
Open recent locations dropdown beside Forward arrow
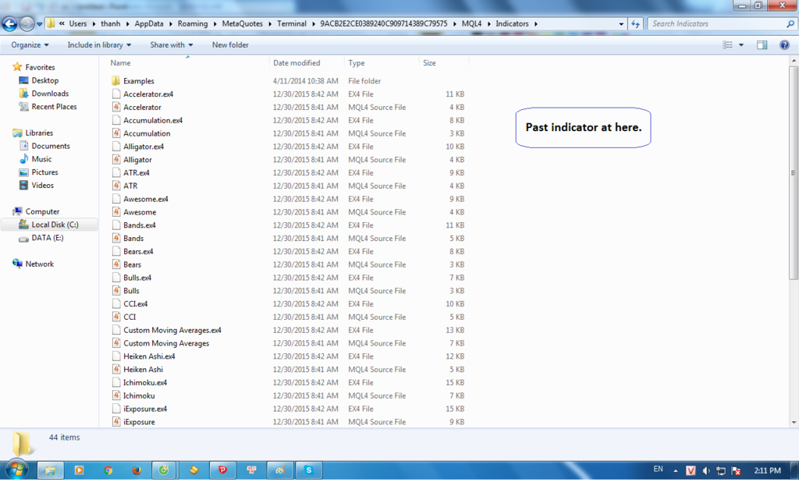click(x=39, y=24)
